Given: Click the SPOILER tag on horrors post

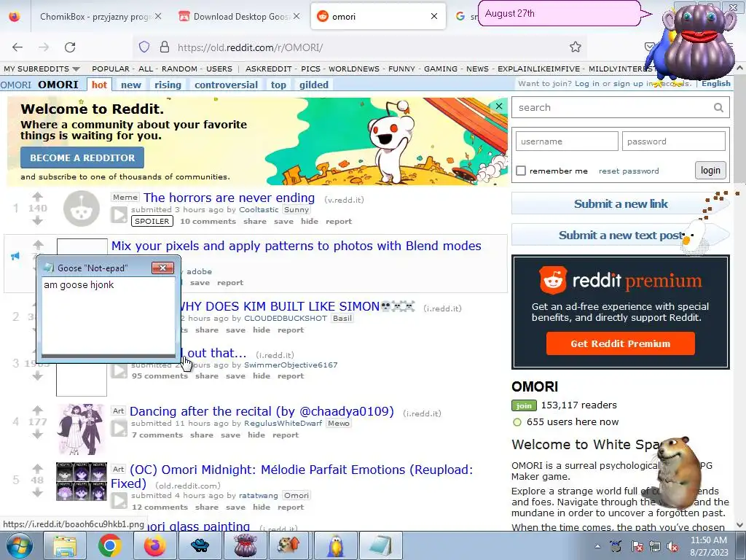Looking at the screenshot, I should 152,222.
